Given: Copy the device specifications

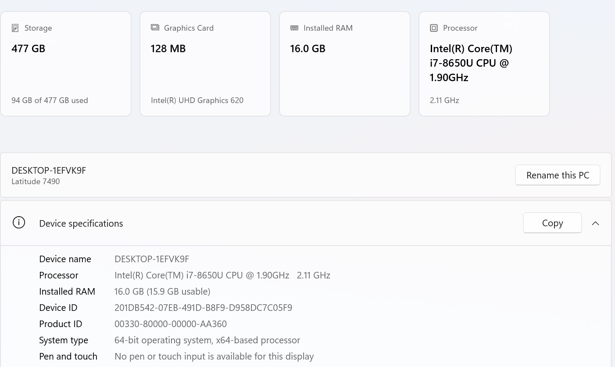Looking at the screenshot, I should pyautogui.click(x=552, y=223).
